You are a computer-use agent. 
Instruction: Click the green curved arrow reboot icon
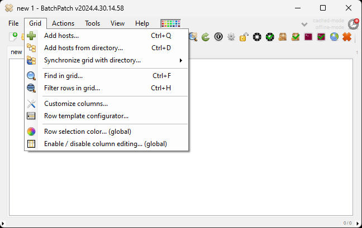click(206, 37)
